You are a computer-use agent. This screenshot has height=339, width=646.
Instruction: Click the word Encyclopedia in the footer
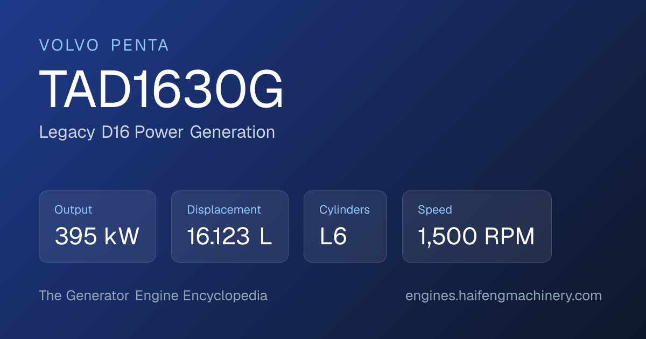click(225, 296)
